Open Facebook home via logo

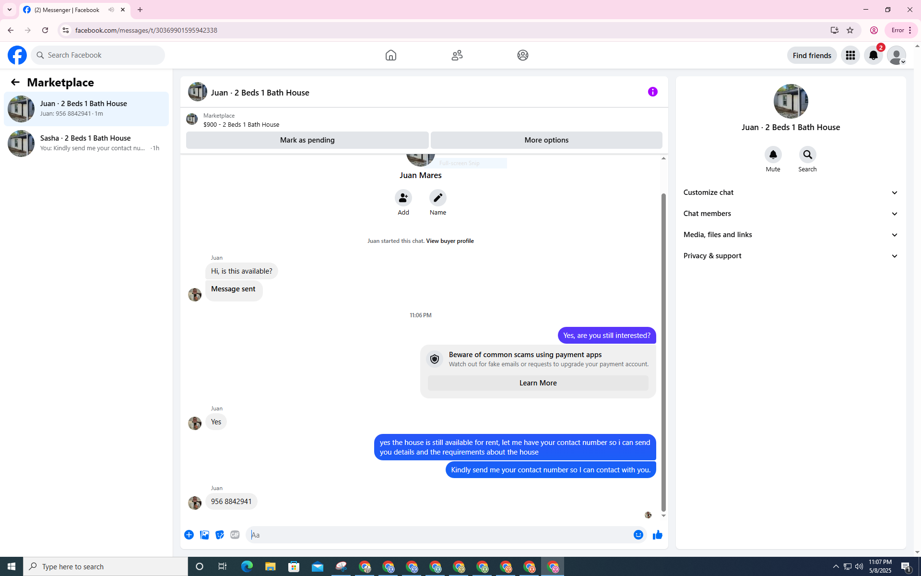[x=17, y=55]
